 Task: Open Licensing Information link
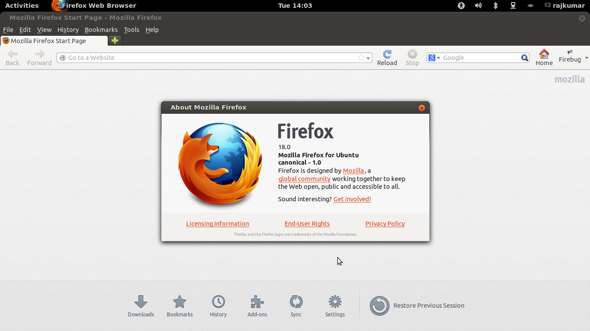pos(218,223)
